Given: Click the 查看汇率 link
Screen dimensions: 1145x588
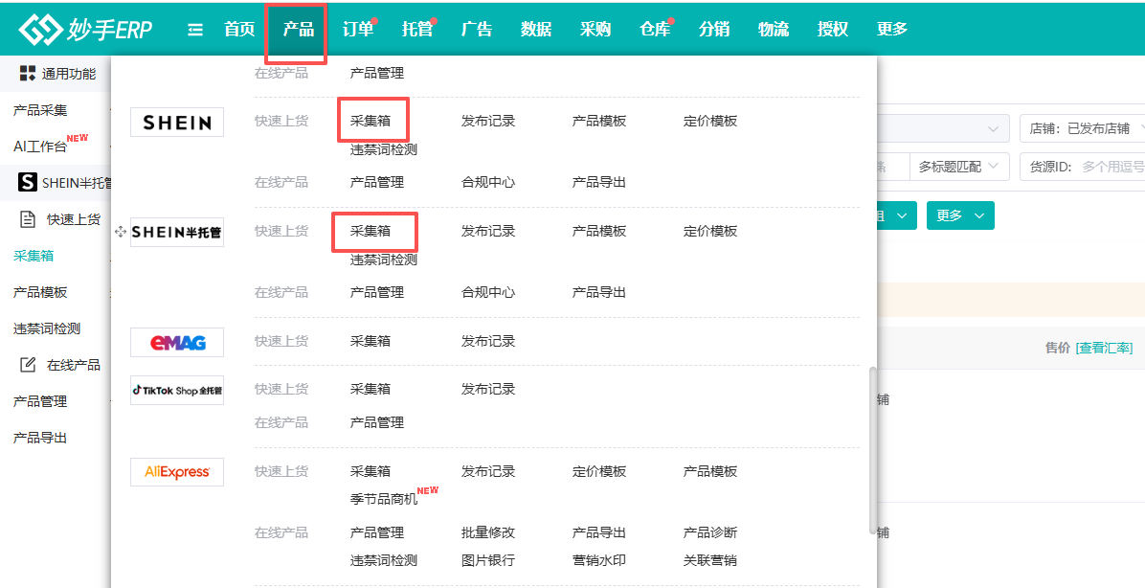Looking at the screenshot, I should (1104, 348).
